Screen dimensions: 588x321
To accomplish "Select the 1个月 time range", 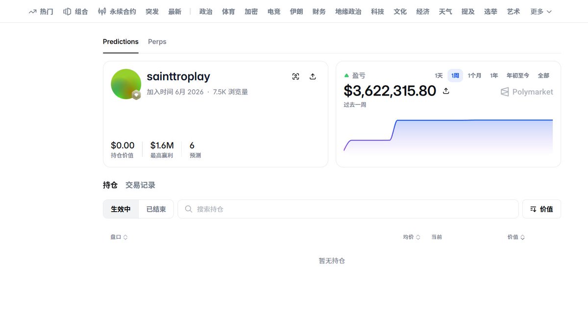I will point(474,75).
